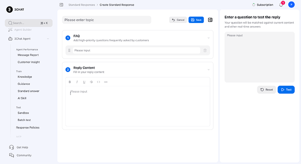Select Standard answer in sidebar
301x164 pixels.
pyautogui.click(x=28, y=91)
